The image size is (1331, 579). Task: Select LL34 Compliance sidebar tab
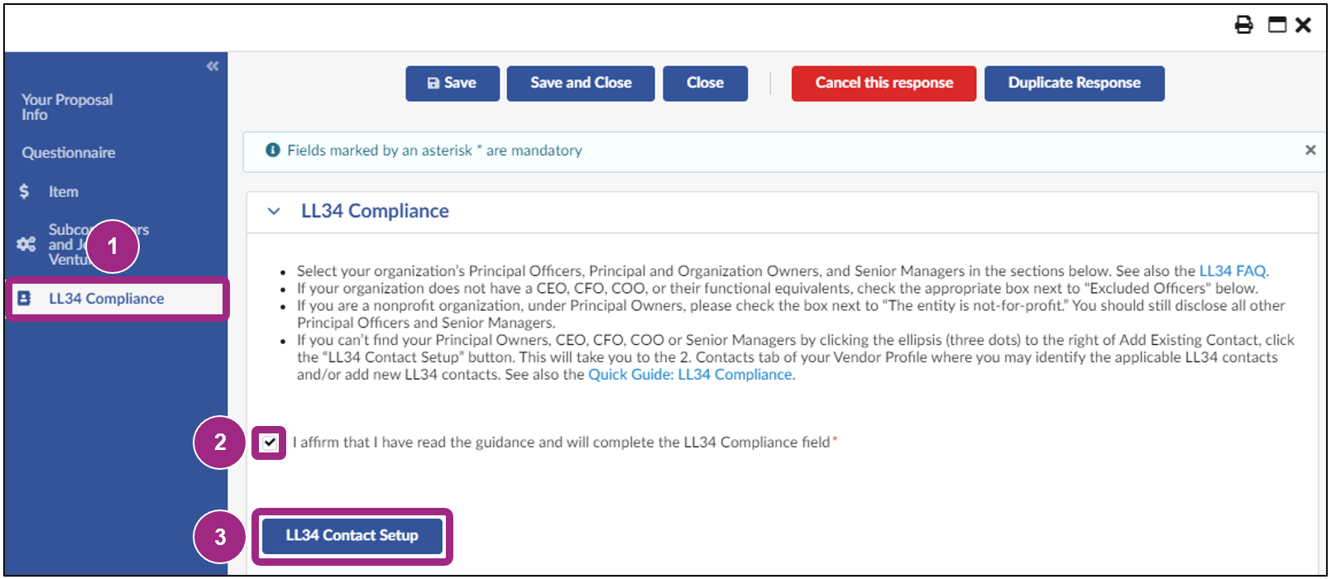[x=116, y=299]
